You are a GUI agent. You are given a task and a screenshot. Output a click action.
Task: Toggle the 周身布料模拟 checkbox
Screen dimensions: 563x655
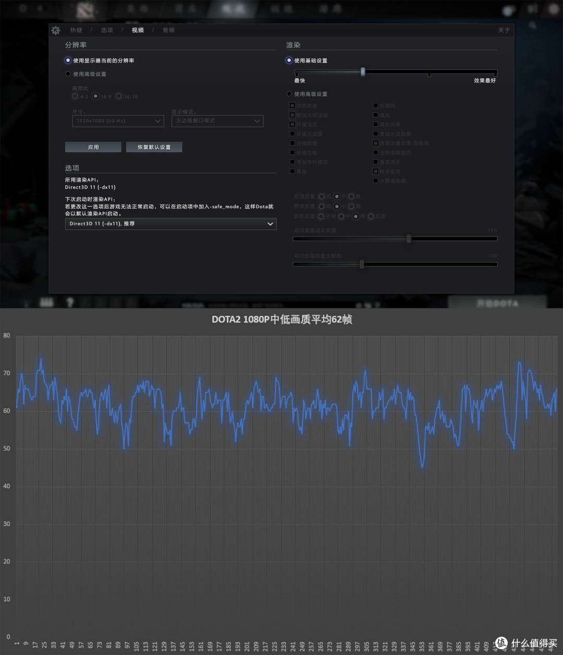(x=292, y=162)
